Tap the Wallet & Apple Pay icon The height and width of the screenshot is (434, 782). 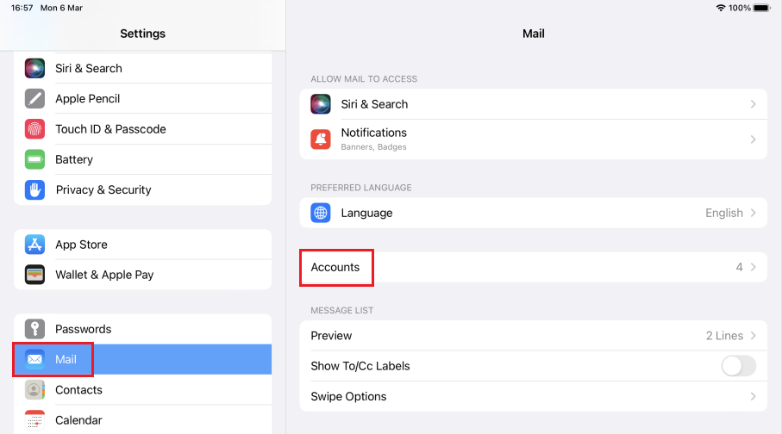click(x=34, y=275)
